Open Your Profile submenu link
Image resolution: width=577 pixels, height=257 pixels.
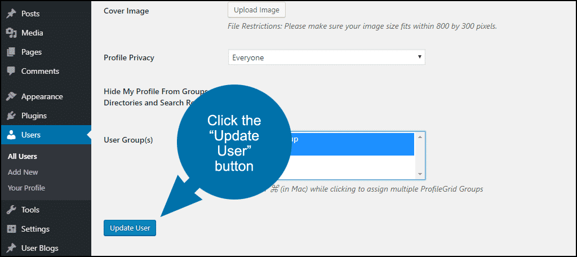pos(26,188)
